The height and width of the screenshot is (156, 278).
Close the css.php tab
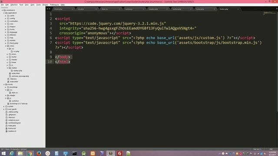[96, 9]
